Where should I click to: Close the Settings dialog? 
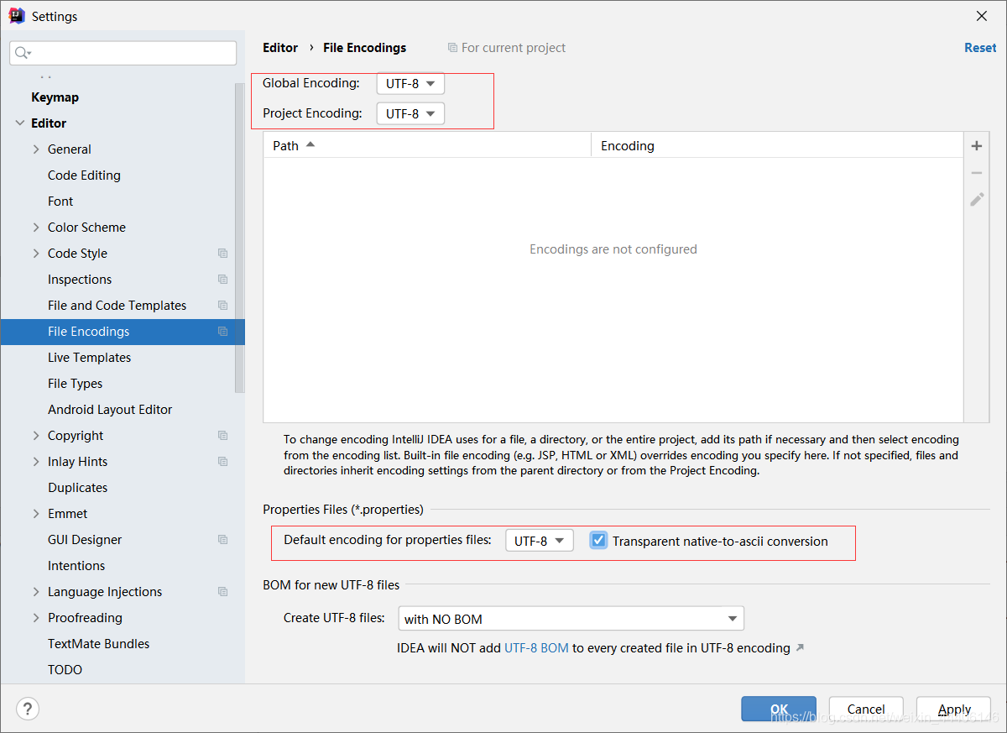point(981,16)
